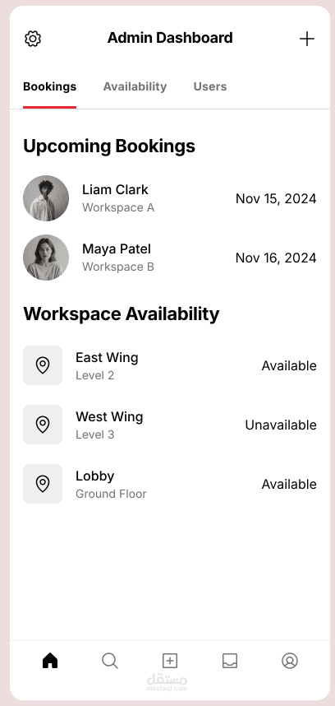Open Search from the bottom navigation
The height and width of the screenshot is (706, 335).
coord(110,661)
